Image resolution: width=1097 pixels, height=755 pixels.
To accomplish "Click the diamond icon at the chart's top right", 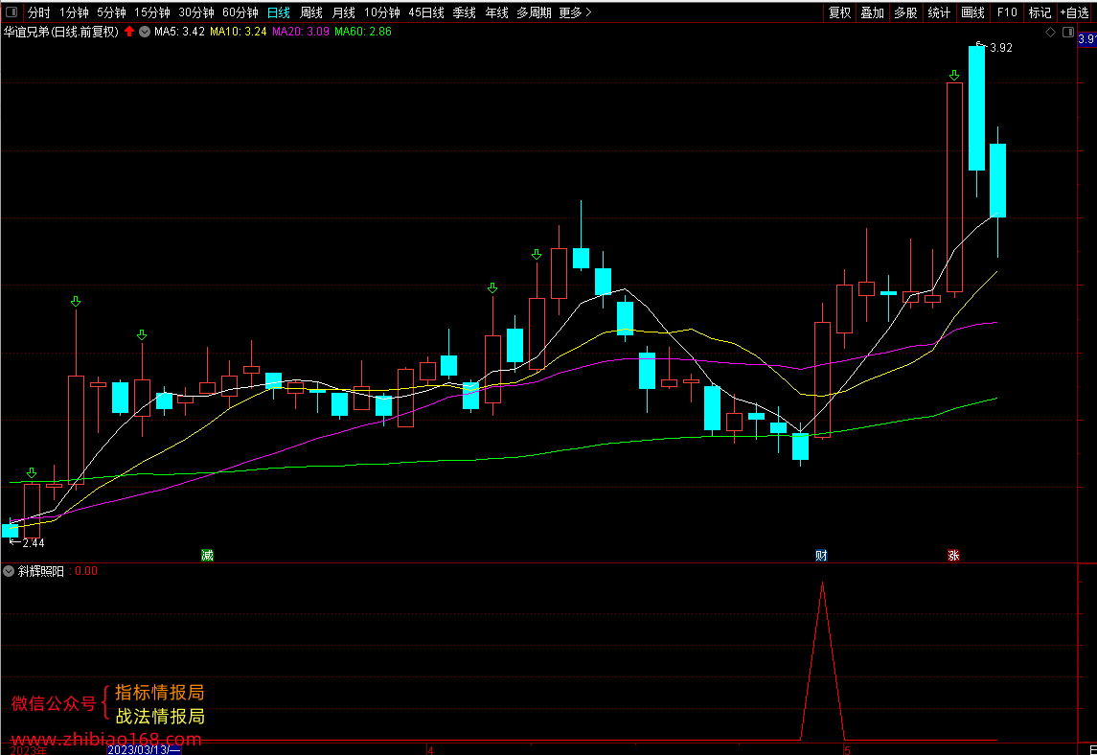I will (x=1050, y=33).
